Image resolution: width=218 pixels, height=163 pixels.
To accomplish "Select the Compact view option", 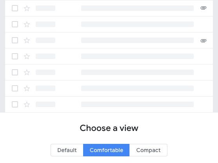I will click(148, 150).
